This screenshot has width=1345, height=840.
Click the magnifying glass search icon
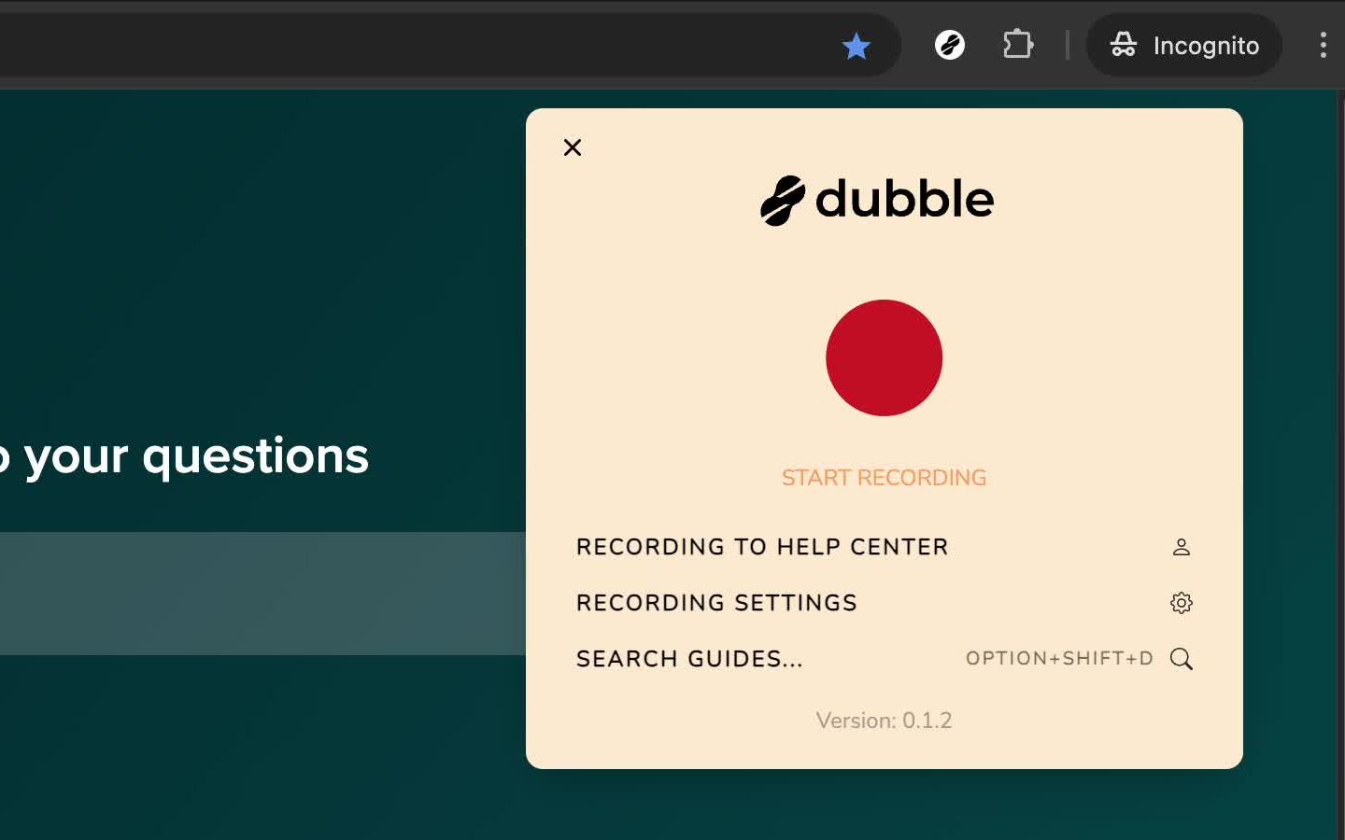point(1182,659)
